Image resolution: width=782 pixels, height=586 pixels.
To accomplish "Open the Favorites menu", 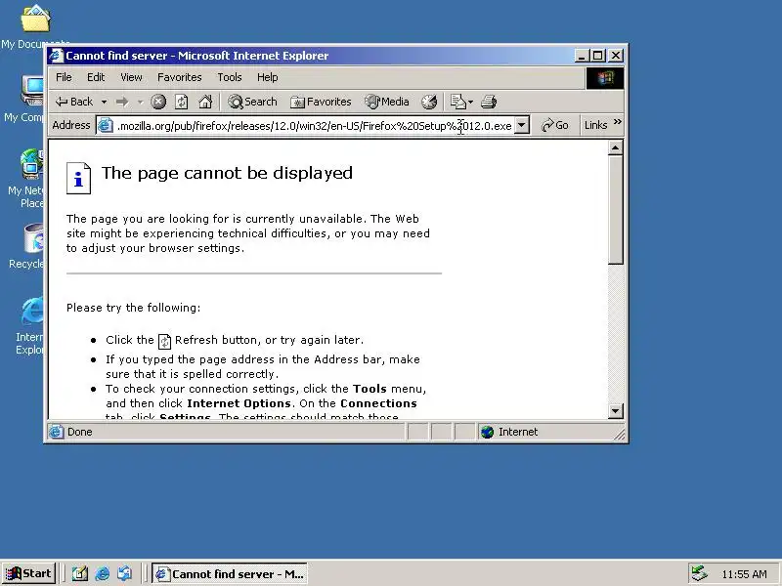I will click(180, 77).
